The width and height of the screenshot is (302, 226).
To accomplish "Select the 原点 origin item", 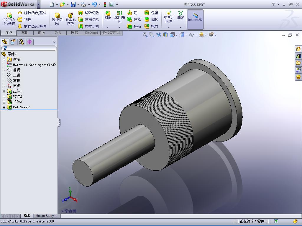I will 14,86.
